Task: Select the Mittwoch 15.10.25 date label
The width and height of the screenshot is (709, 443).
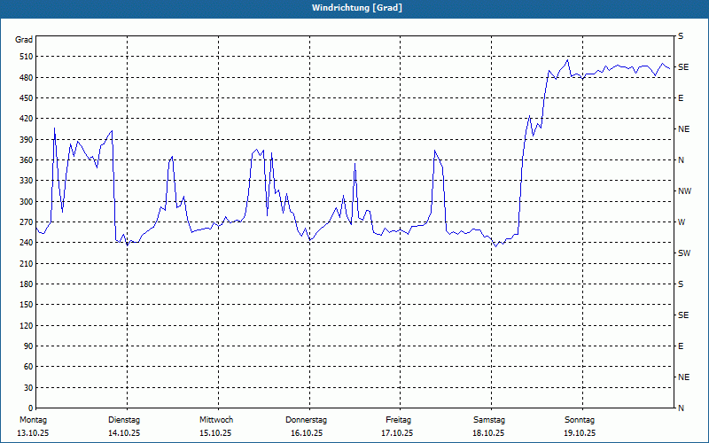Action: pyautogui.click(x=215, y=426)
